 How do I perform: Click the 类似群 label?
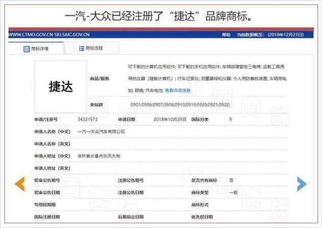[x=96, y=105]
